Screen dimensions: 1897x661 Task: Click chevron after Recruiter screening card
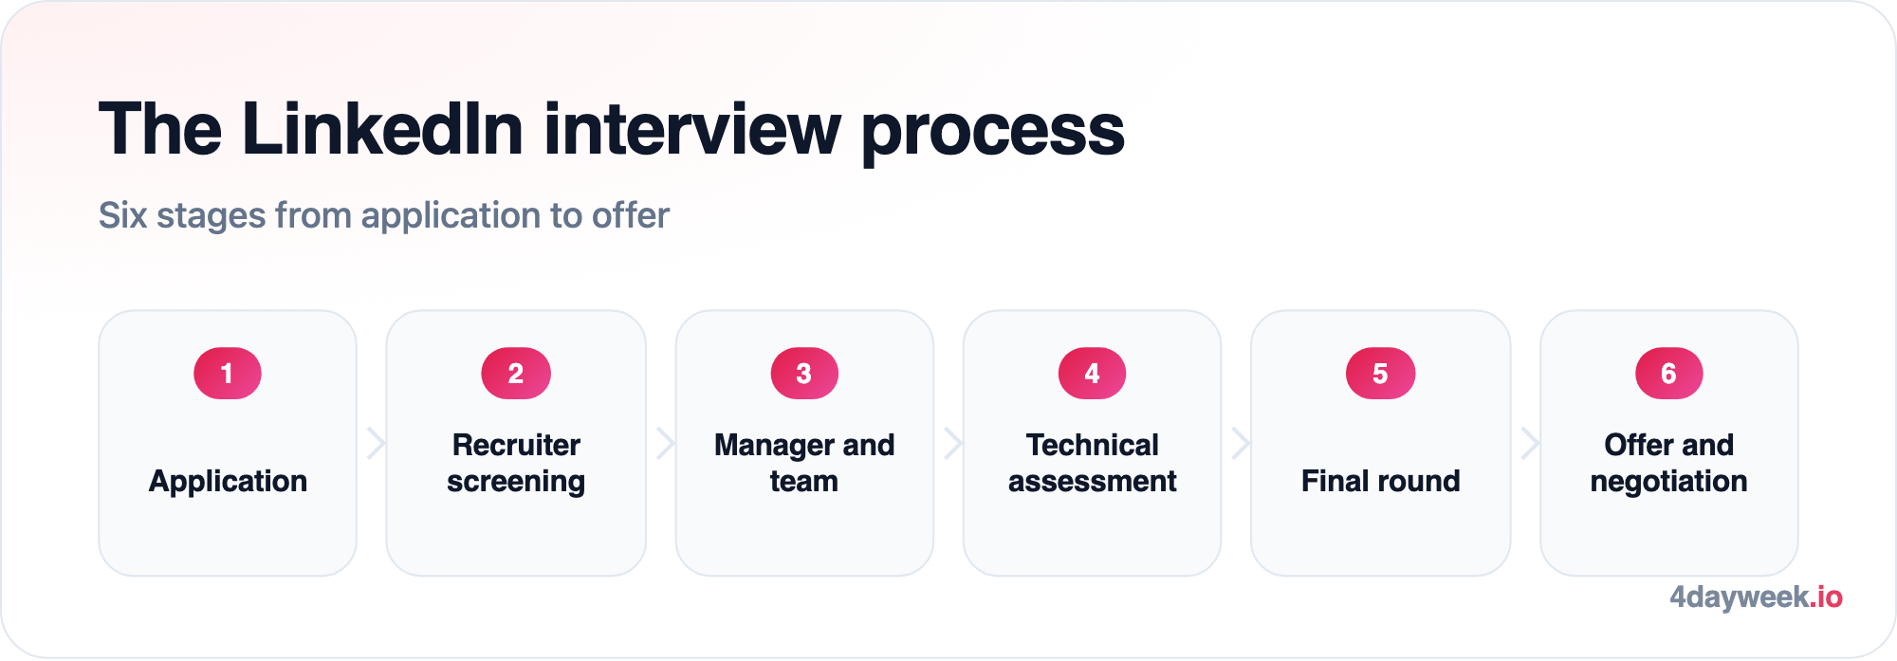tap(665, 443)
